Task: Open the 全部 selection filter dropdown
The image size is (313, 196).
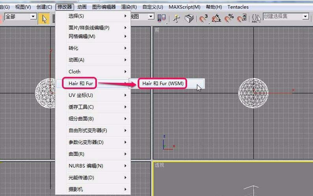Action: 20,17
